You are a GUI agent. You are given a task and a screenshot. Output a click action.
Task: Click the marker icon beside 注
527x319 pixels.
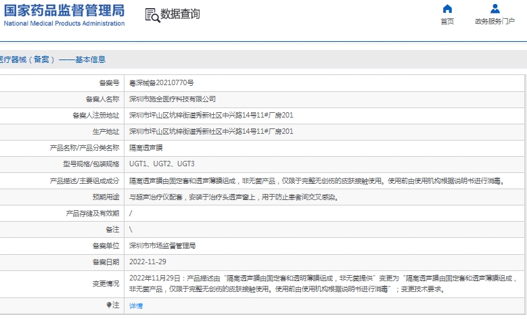point(109,305)
